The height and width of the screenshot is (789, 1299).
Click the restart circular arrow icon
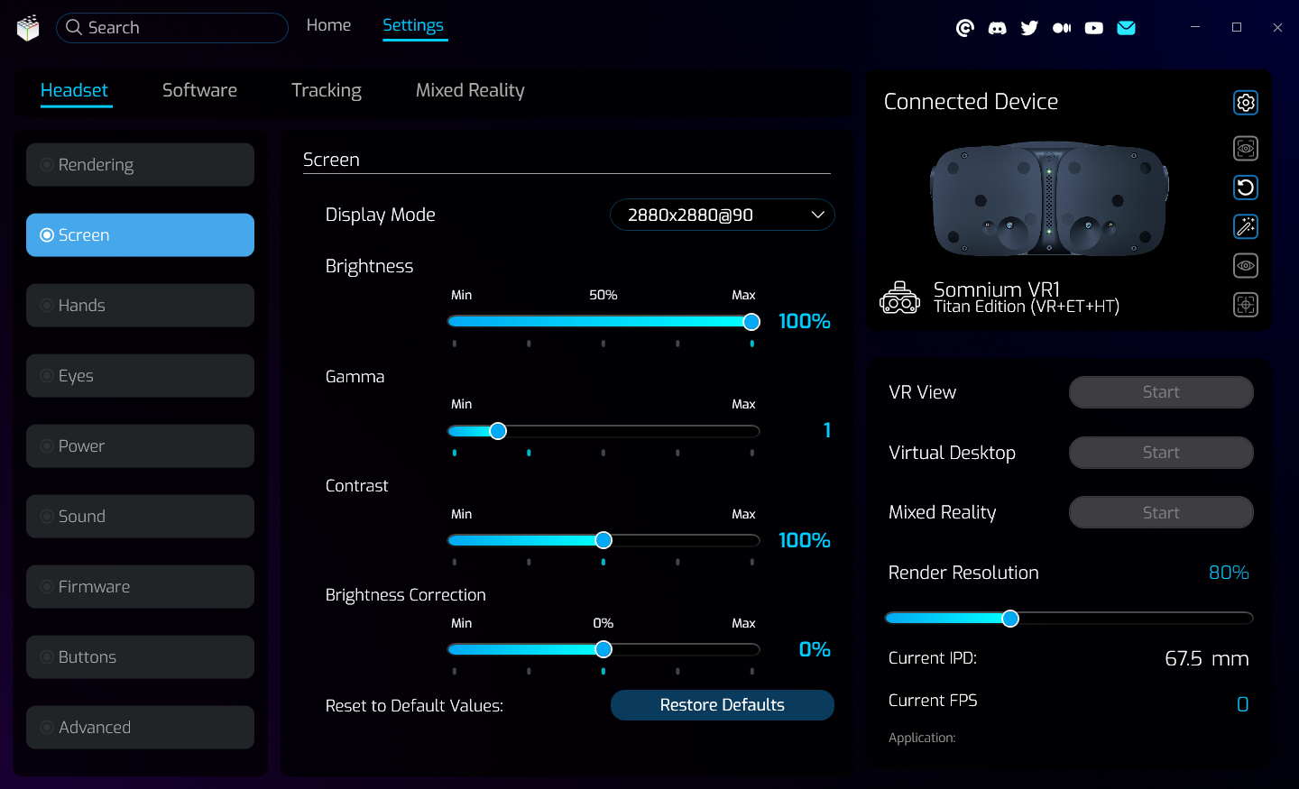point(1246,188)
